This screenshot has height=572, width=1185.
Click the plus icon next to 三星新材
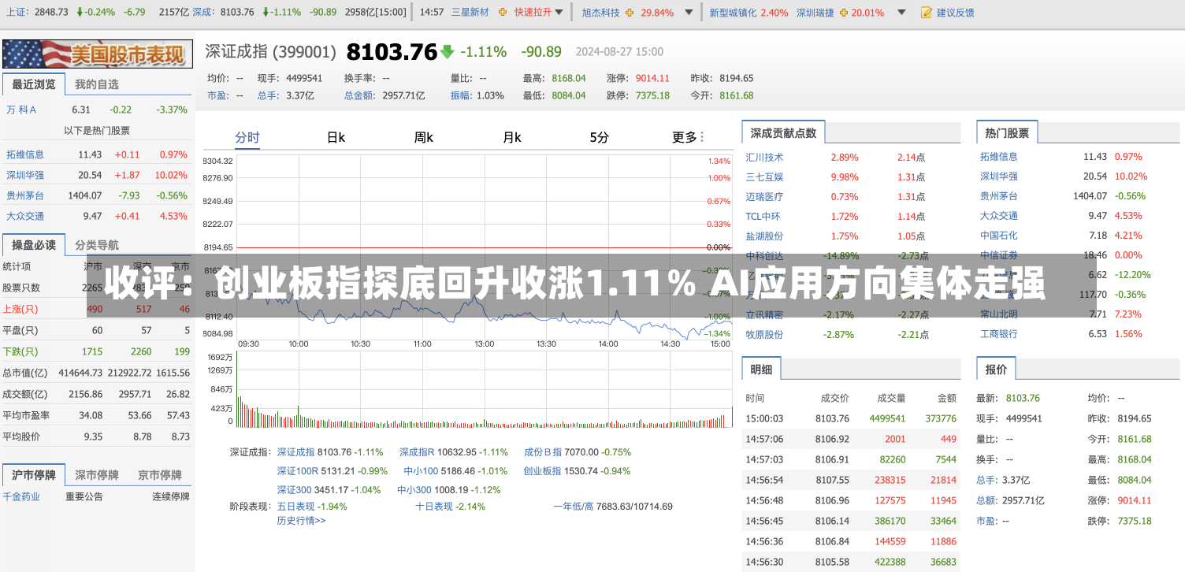tap(501, 13)
